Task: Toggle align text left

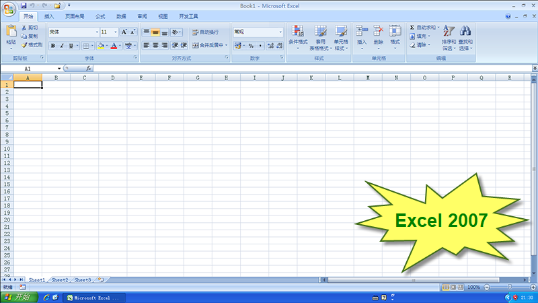Action: (146, 45)
